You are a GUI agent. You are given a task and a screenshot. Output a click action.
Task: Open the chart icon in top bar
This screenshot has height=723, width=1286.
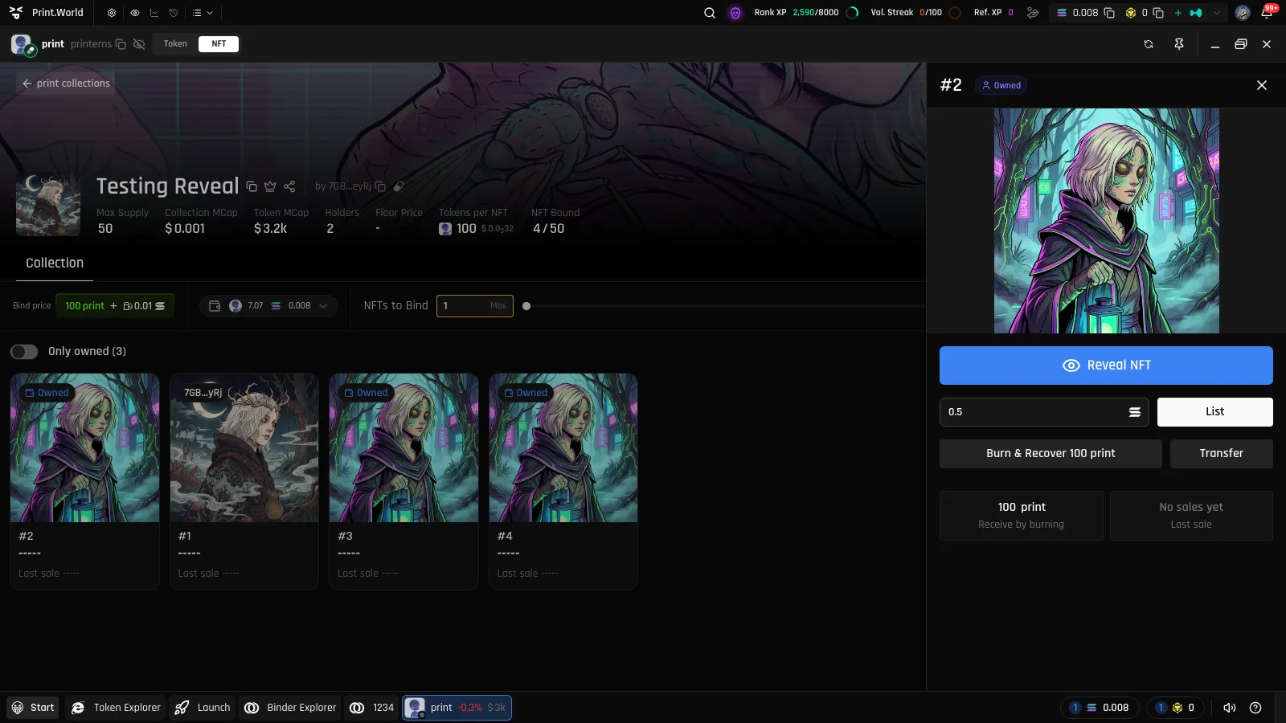[154, 13]
